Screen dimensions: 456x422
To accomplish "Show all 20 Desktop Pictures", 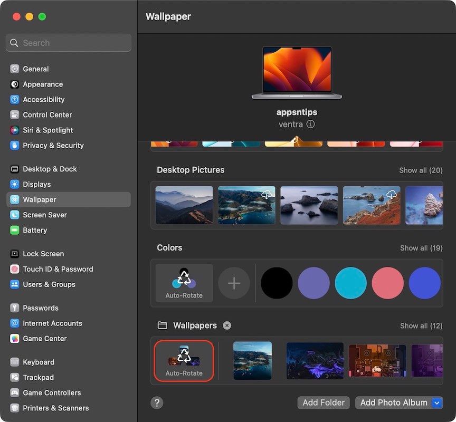I will pyautogui.click(x=421, y=170).
